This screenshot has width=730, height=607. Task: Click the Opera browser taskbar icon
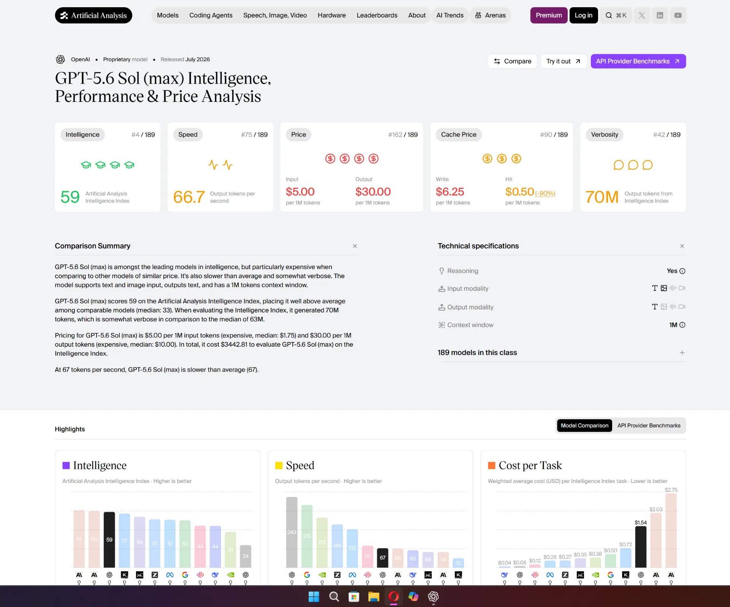tap(394, 597)
